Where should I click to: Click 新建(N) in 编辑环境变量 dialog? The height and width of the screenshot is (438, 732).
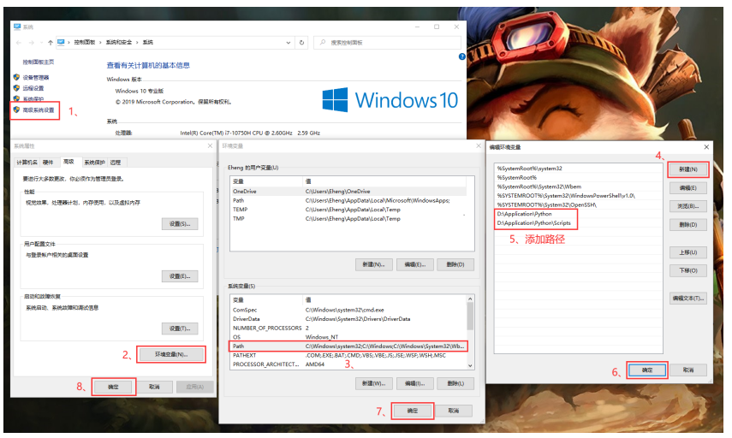click(688, 169)
